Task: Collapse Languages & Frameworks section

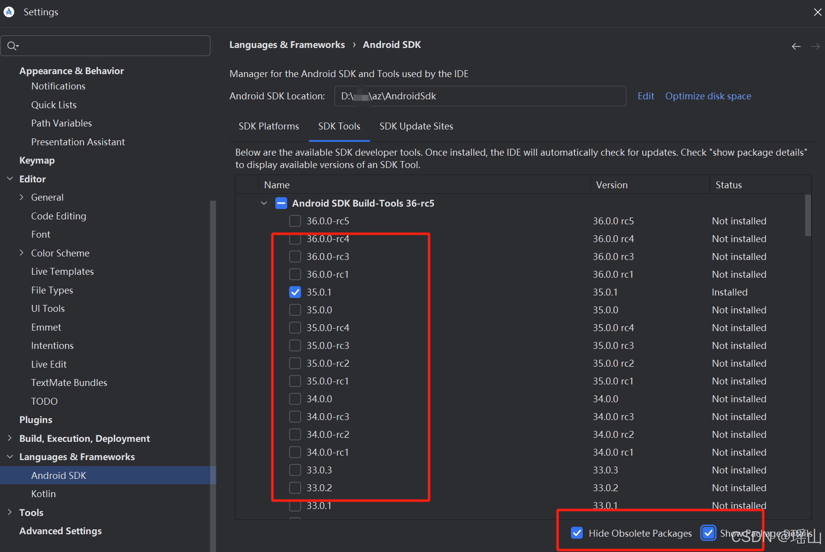Action: [10, 457]
